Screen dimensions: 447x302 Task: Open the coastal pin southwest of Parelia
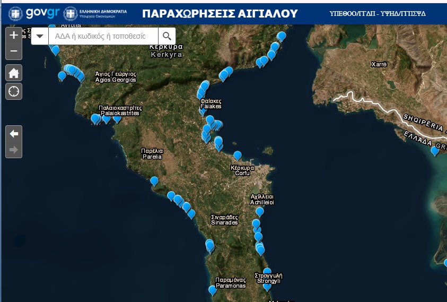[154, 180]
